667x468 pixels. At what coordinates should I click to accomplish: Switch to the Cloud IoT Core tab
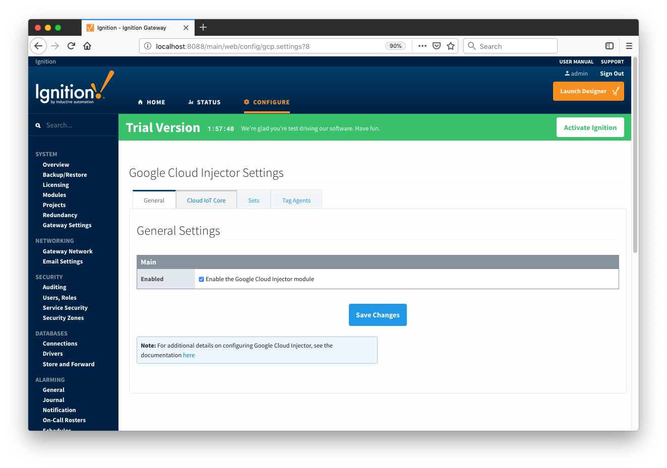(x=206, y=200)
